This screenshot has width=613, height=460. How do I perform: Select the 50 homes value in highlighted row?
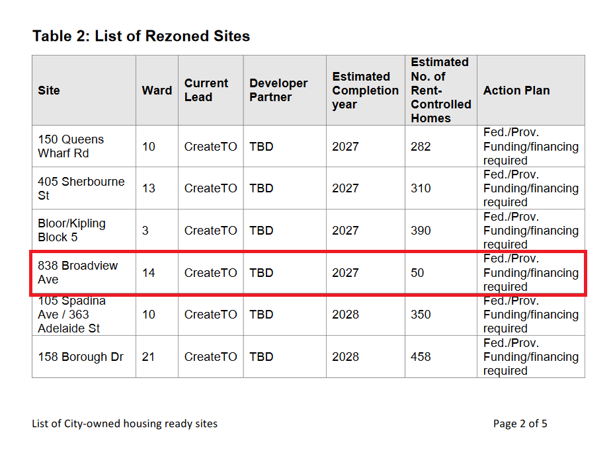pos(417,272)
